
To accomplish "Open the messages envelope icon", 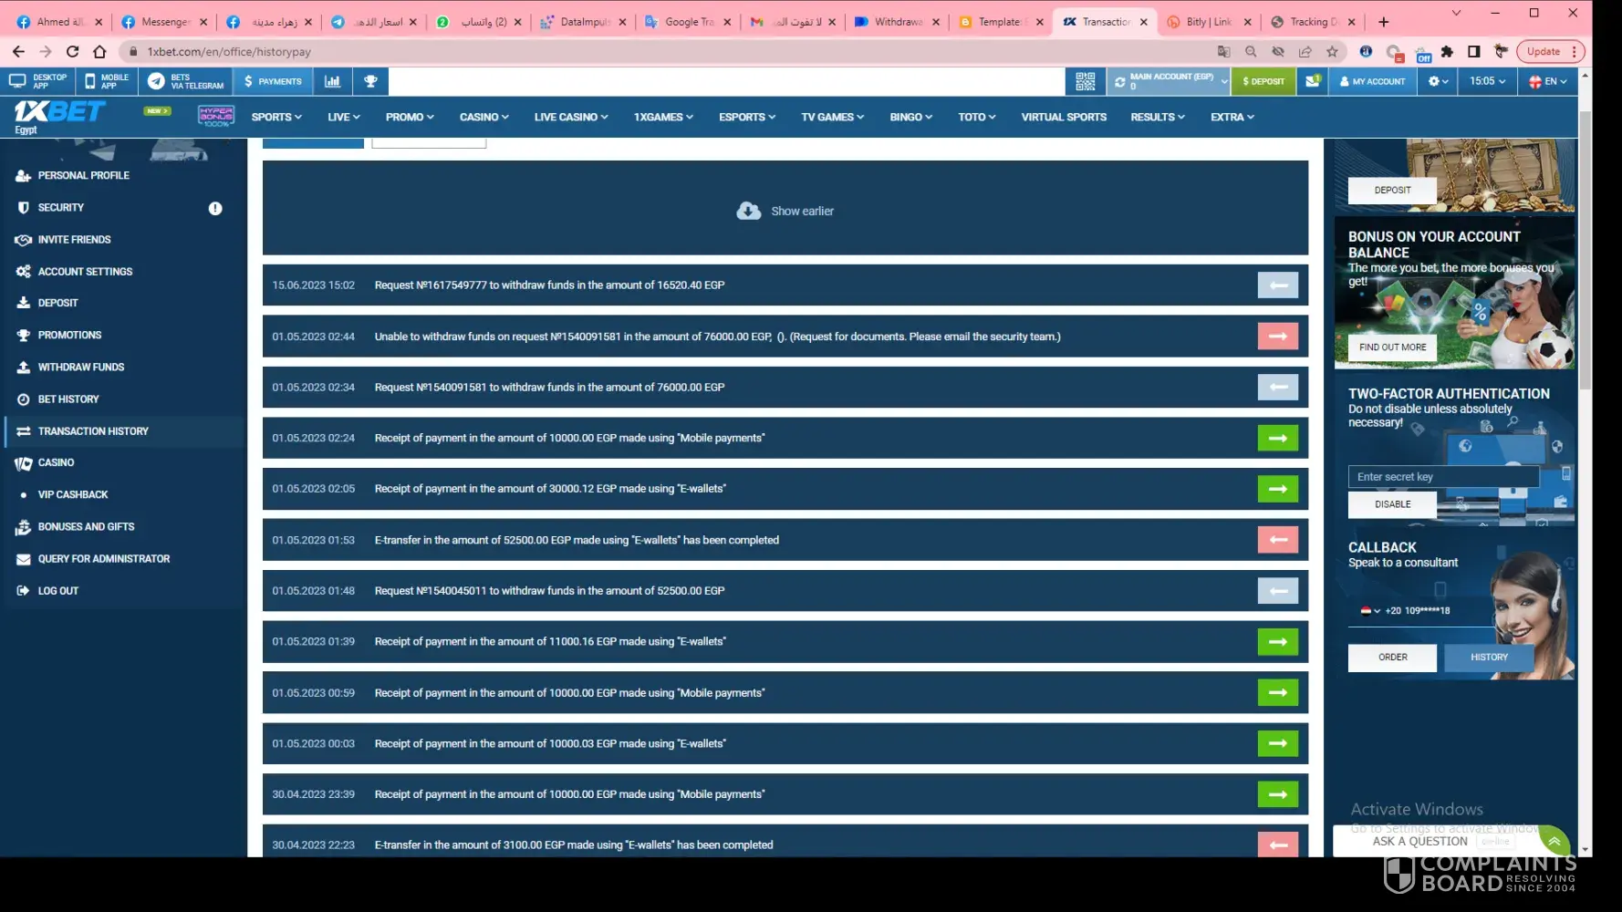I will [1312, 81].
